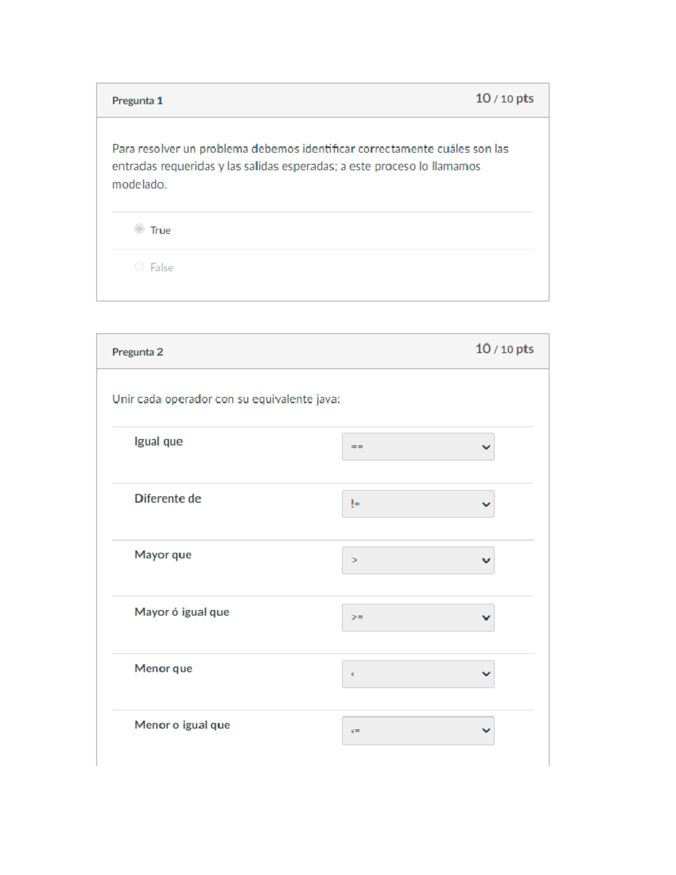Click the chevron arrow in '<=' combo box
676x875 pixels.
[x=486, y=731]
